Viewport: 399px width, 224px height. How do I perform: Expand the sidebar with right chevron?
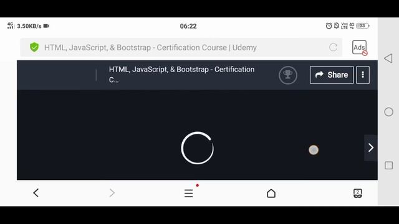(x=371, y=147)
